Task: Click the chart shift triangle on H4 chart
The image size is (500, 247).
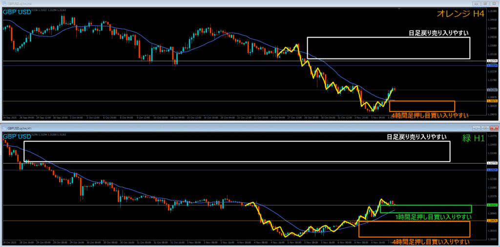Action: pyautogui.click(x=399, y=9)
